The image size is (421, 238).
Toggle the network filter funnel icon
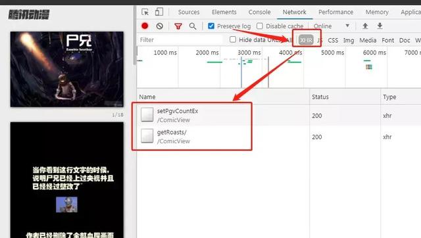pyautogui.click(x=178, y=26)
